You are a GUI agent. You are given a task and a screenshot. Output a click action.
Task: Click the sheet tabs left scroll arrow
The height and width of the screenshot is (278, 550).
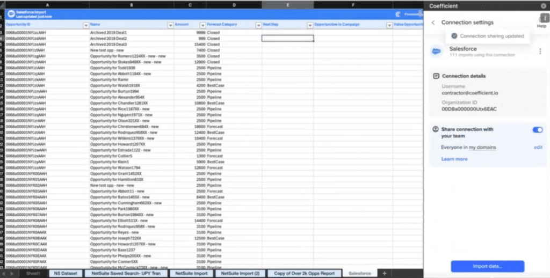pyautogui.click(x=4, y=274)
